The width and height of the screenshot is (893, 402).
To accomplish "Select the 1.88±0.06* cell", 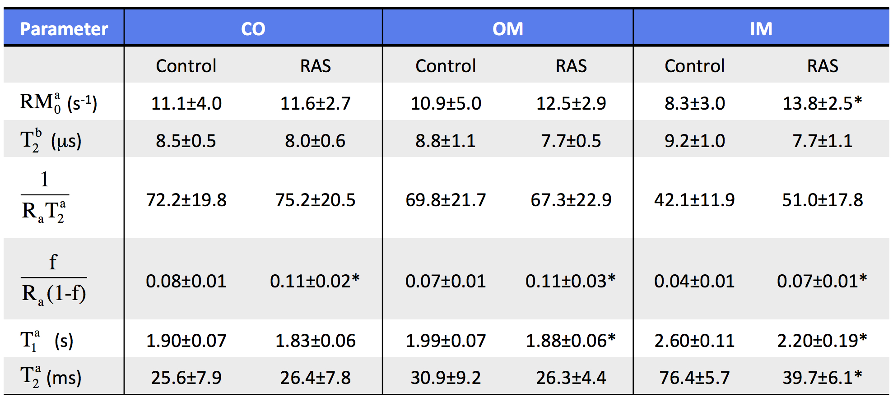I will (570, 341).
